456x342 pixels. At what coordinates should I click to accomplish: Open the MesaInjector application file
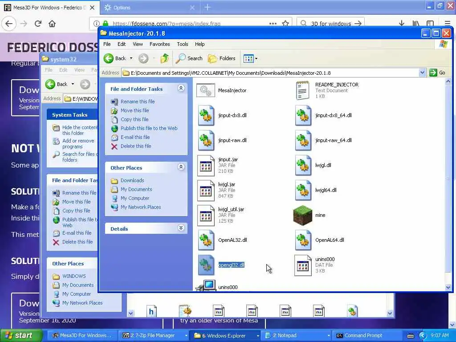[x=206, y=90]
